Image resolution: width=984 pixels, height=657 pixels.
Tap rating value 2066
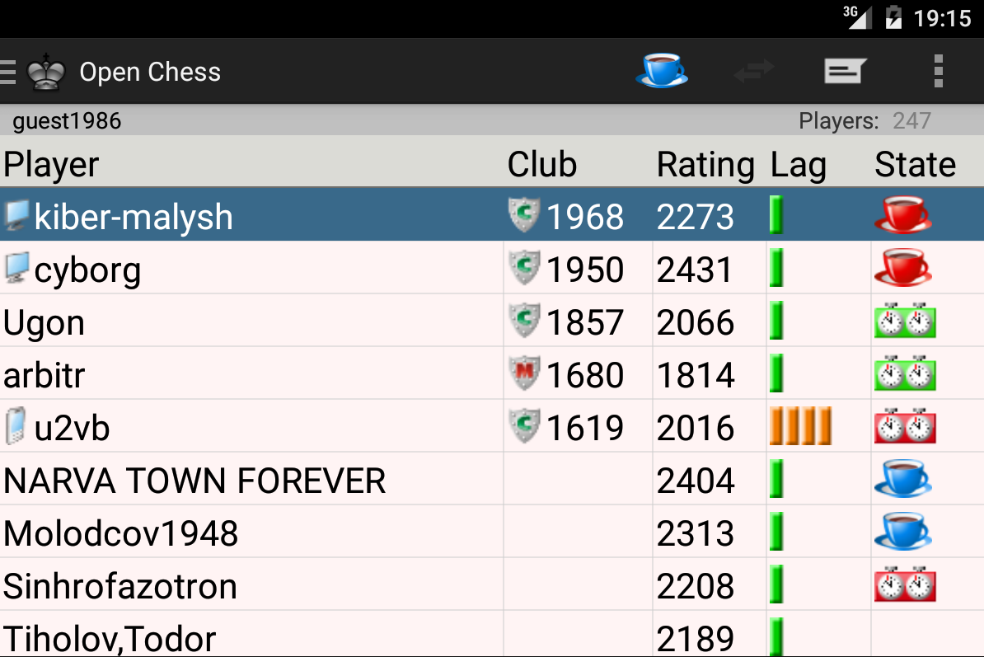click(x=696, y=322)
